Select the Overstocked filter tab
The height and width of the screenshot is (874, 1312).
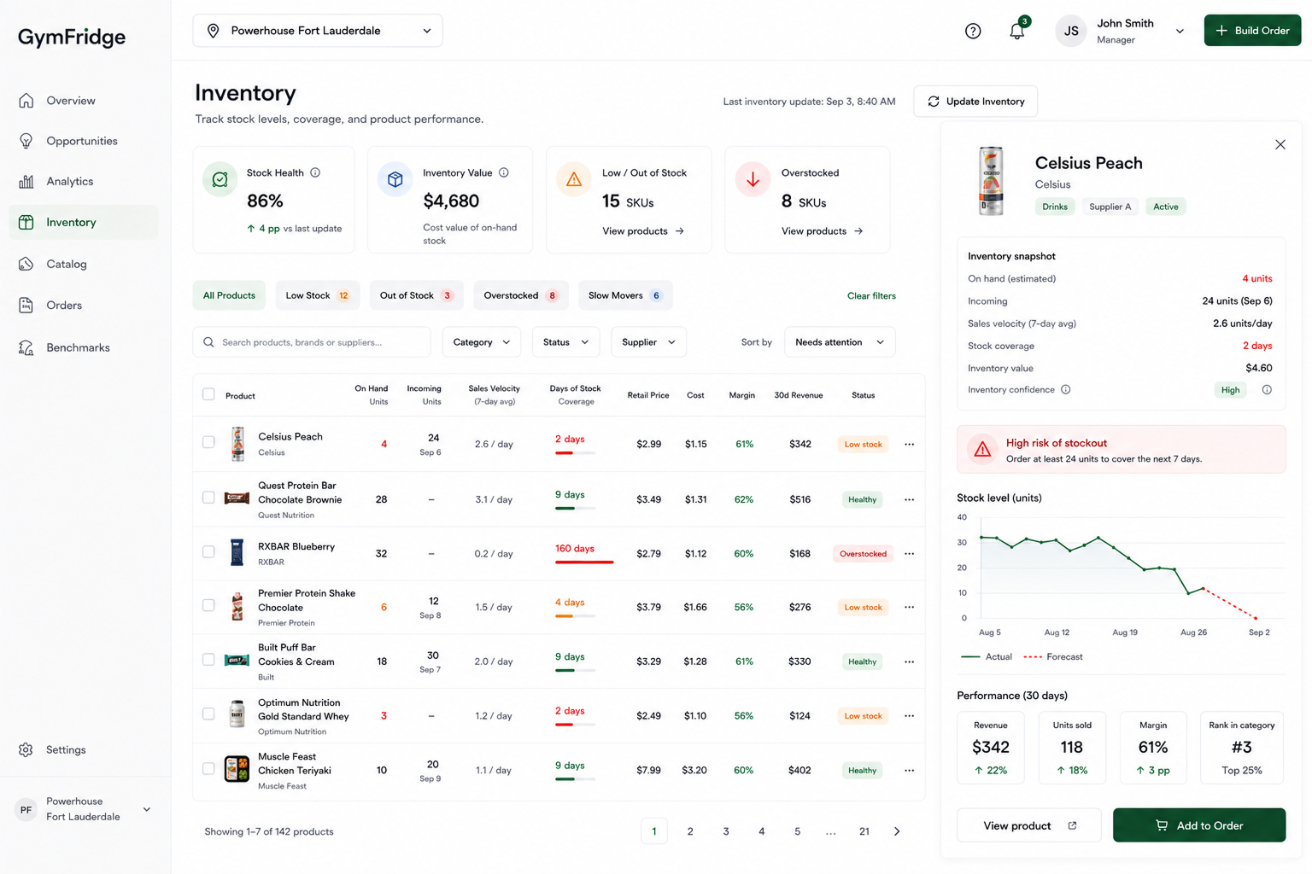[520, 295]
